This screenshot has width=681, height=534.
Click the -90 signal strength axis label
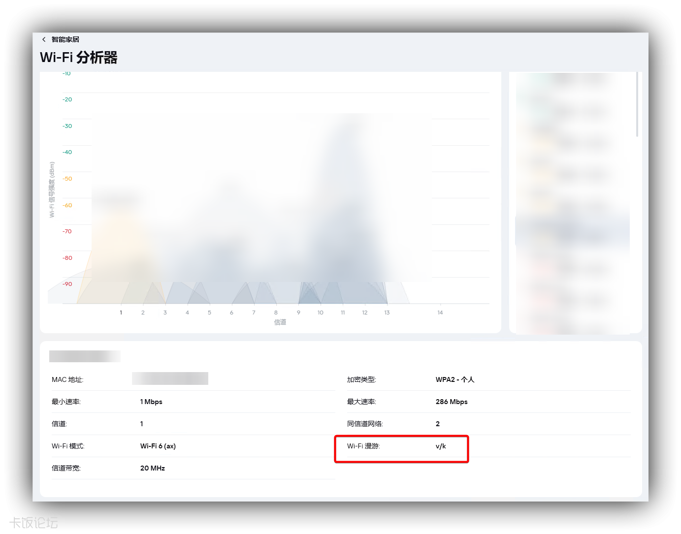(67, 284)
